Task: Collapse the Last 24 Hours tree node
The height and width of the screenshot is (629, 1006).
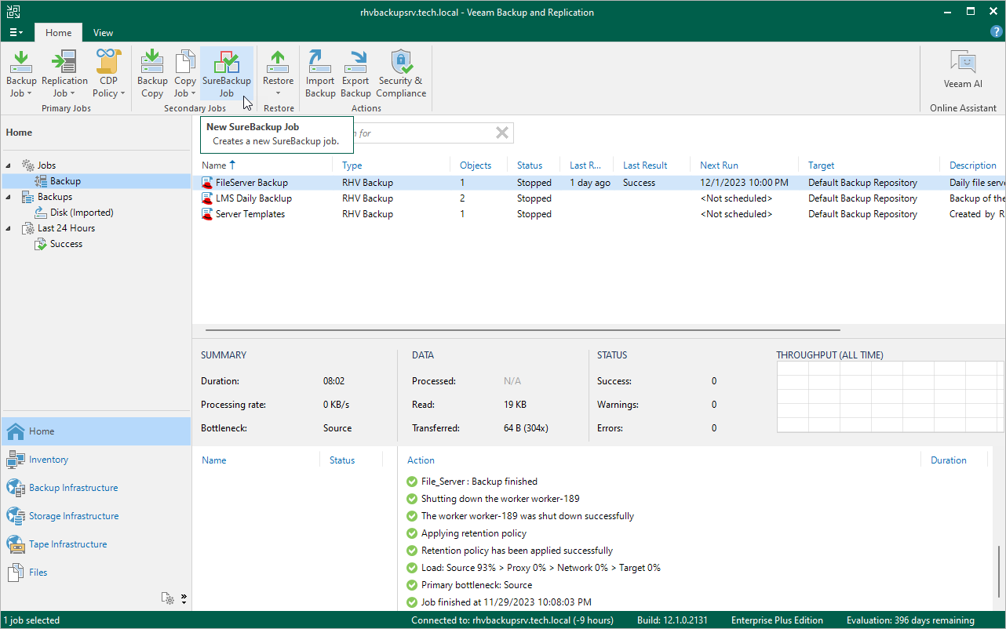Action: [x=9, y=228]
